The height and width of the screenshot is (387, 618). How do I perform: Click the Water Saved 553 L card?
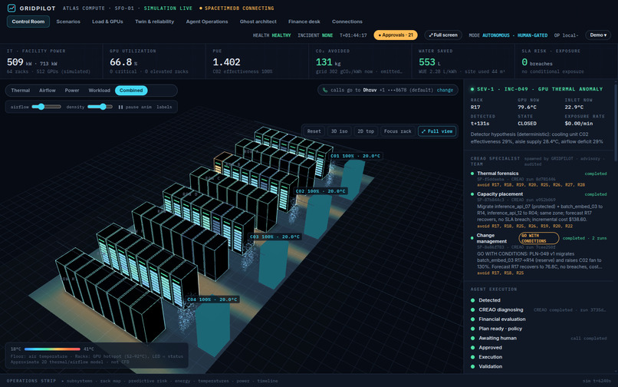point(463,61)
